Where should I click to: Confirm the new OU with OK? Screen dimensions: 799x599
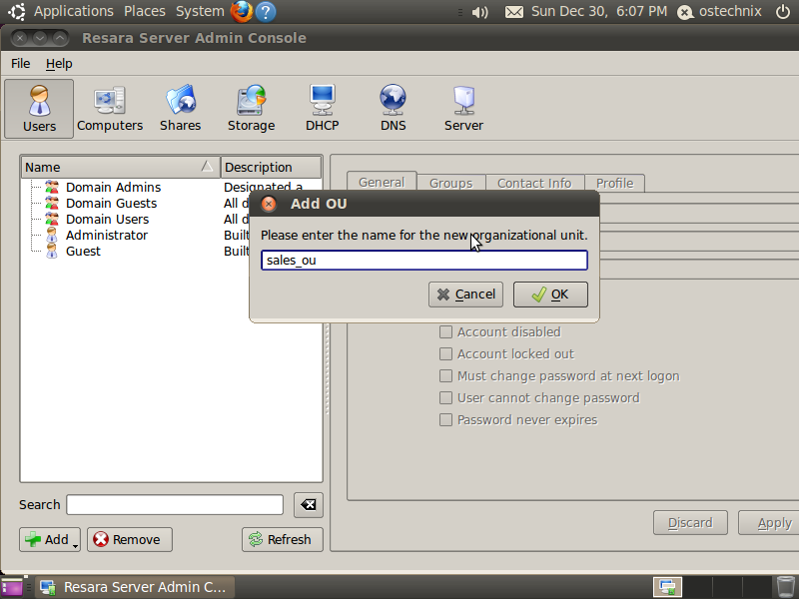coord(550,295)
